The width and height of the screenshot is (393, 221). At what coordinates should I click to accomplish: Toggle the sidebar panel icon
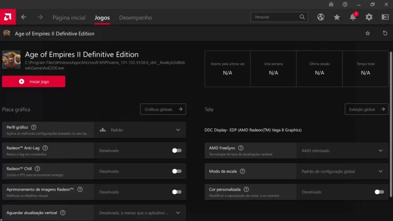pyautogui.click(x=385, y=17)
